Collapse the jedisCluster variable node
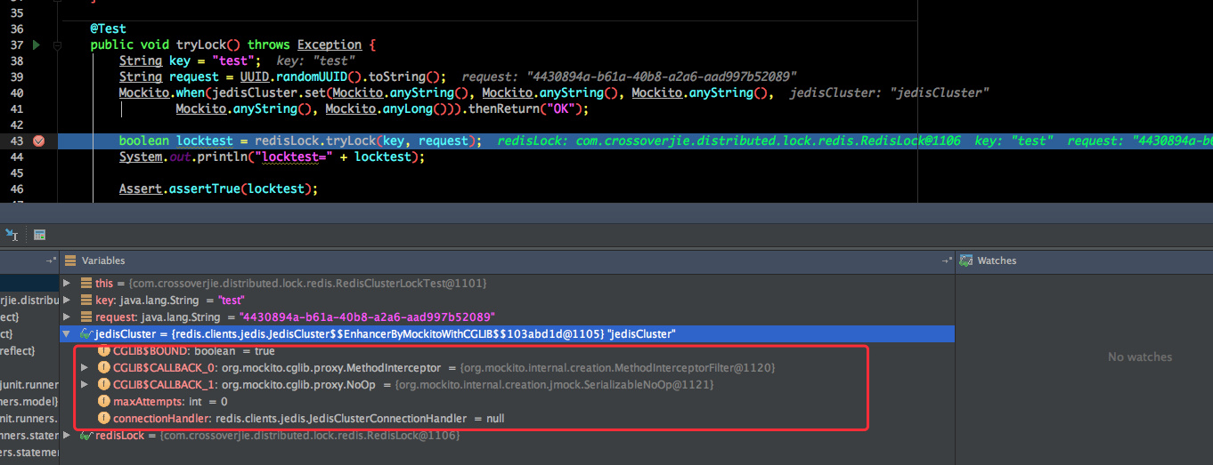Image resolution: width=1213 pixels, height=465 pixels. pos(67,333)
